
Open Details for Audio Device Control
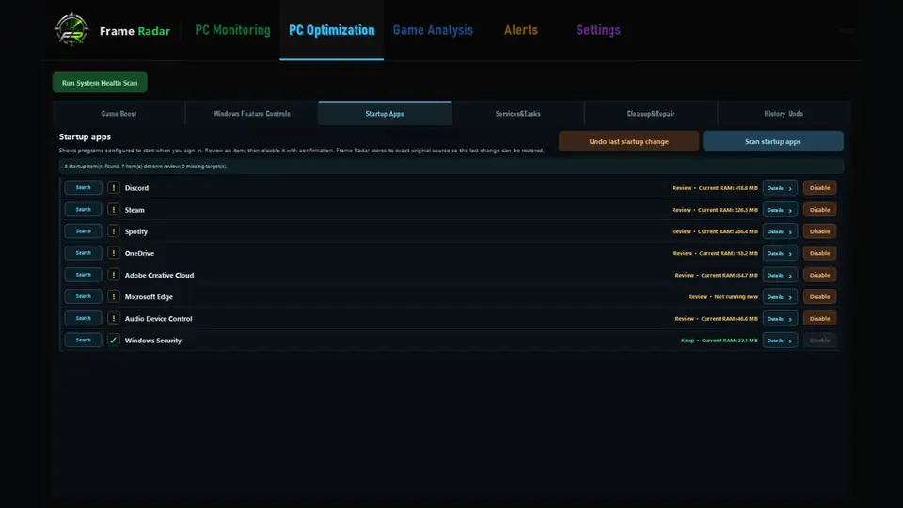pyautogui.click(x=780, y=319)
